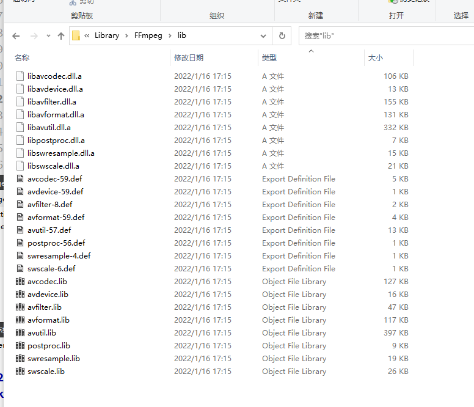Select file name libavutil.dll.a

49,128
